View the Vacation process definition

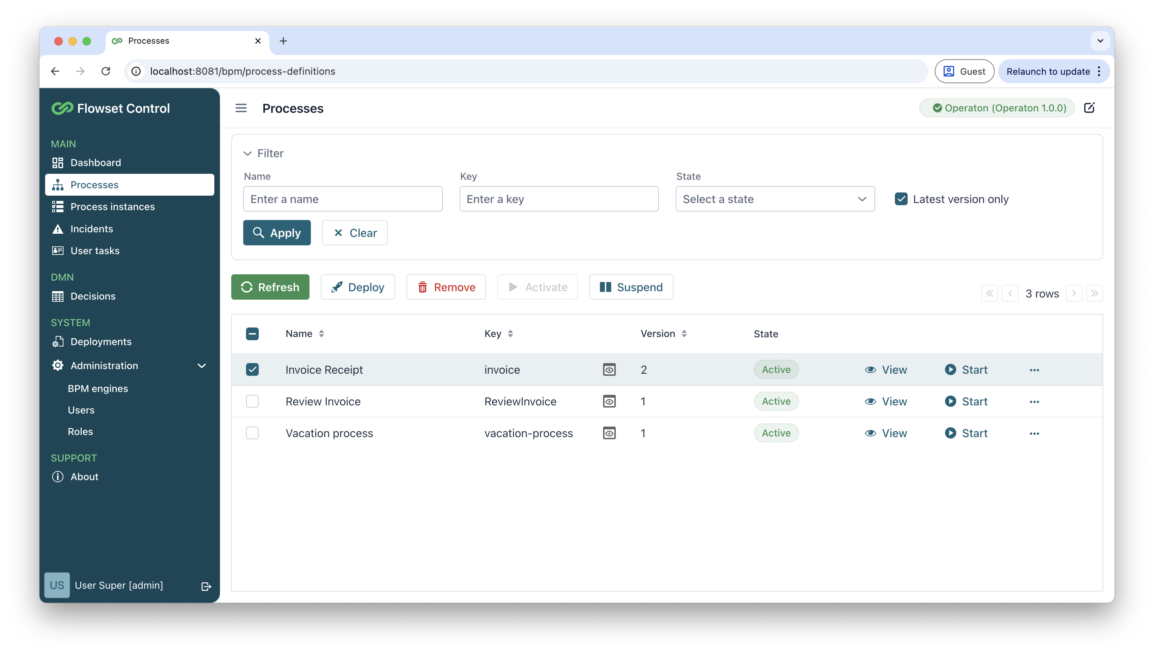click(x=886, y=433)
